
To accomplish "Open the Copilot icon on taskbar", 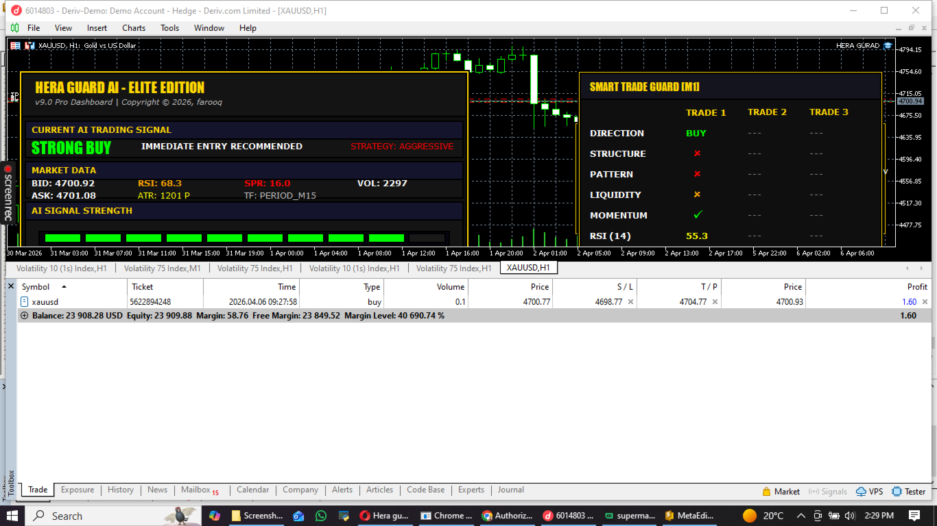I will [x=214, y=516].
